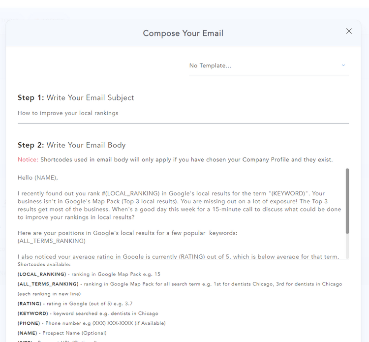Click the bold (NAME) shortcode in list

point(27,333)
